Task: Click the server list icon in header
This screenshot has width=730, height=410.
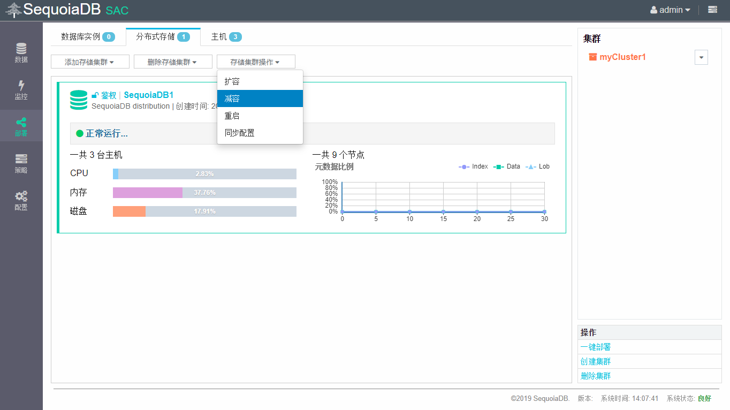Action: pos(712,10)
